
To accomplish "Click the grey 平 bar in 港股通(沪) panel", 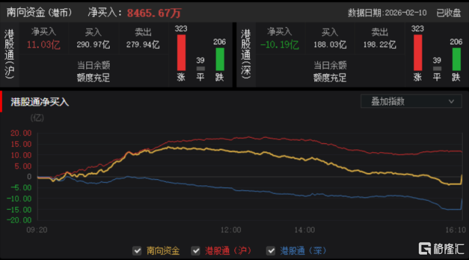I will tap(201, 69).
